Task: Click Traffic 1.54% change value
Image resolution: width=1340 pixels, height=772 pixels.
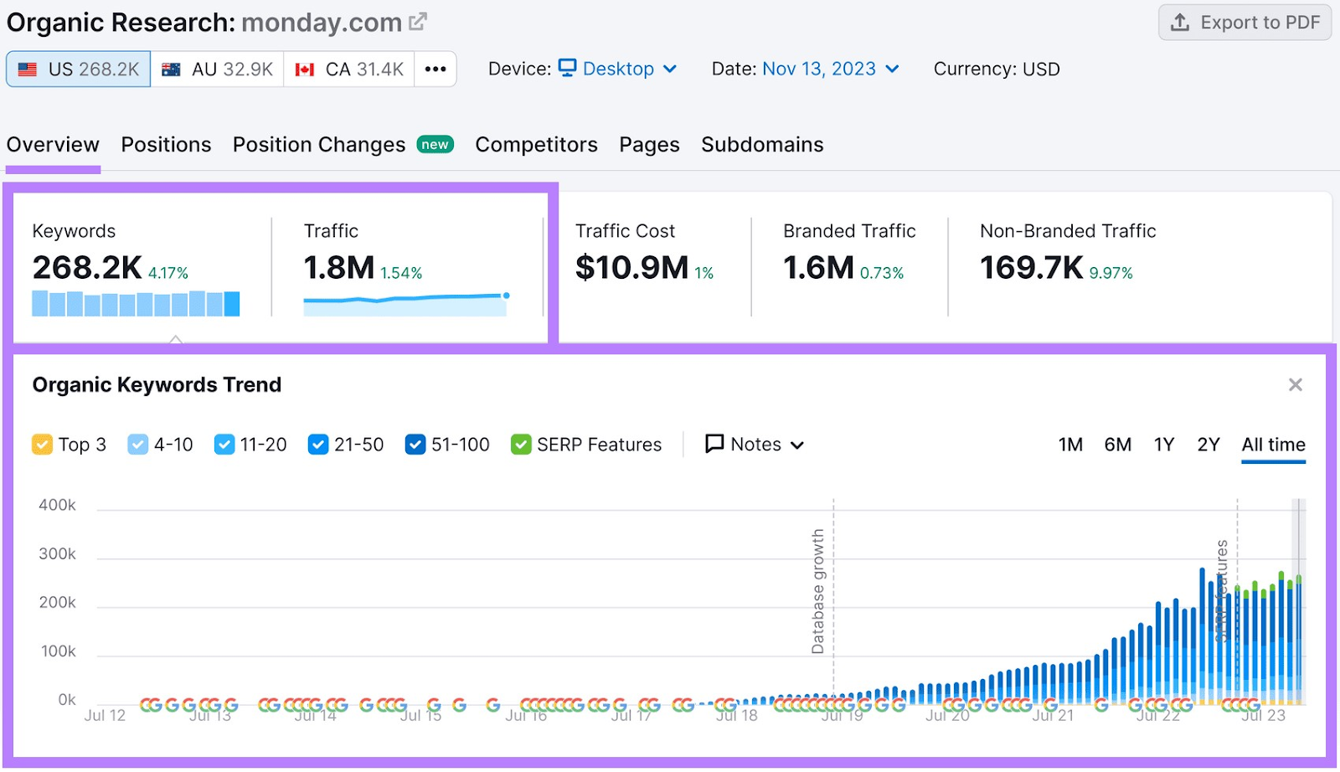Action: pos(401,273)
